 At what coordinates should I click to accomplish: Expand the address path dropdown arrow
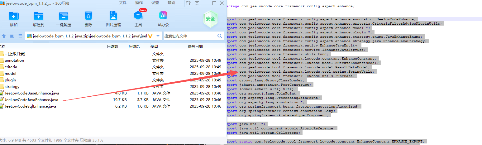158,36
